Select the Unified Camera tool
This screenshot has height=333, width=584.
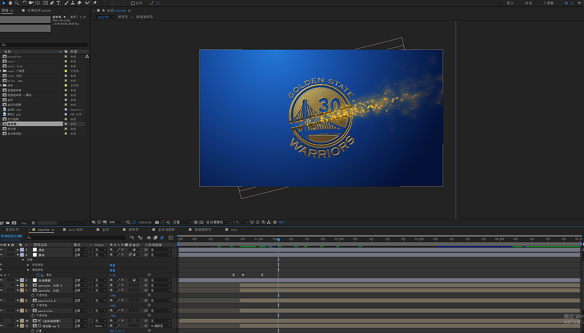(31, 3)
